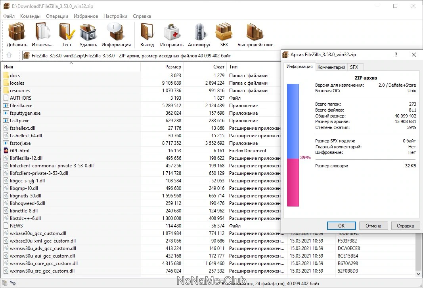
Task: Click the filezilla.exe application icon
Action: 6,106
